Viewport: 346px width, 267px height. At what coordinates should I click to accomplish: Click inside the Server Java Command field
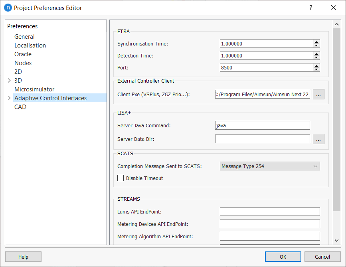point(262,125)
